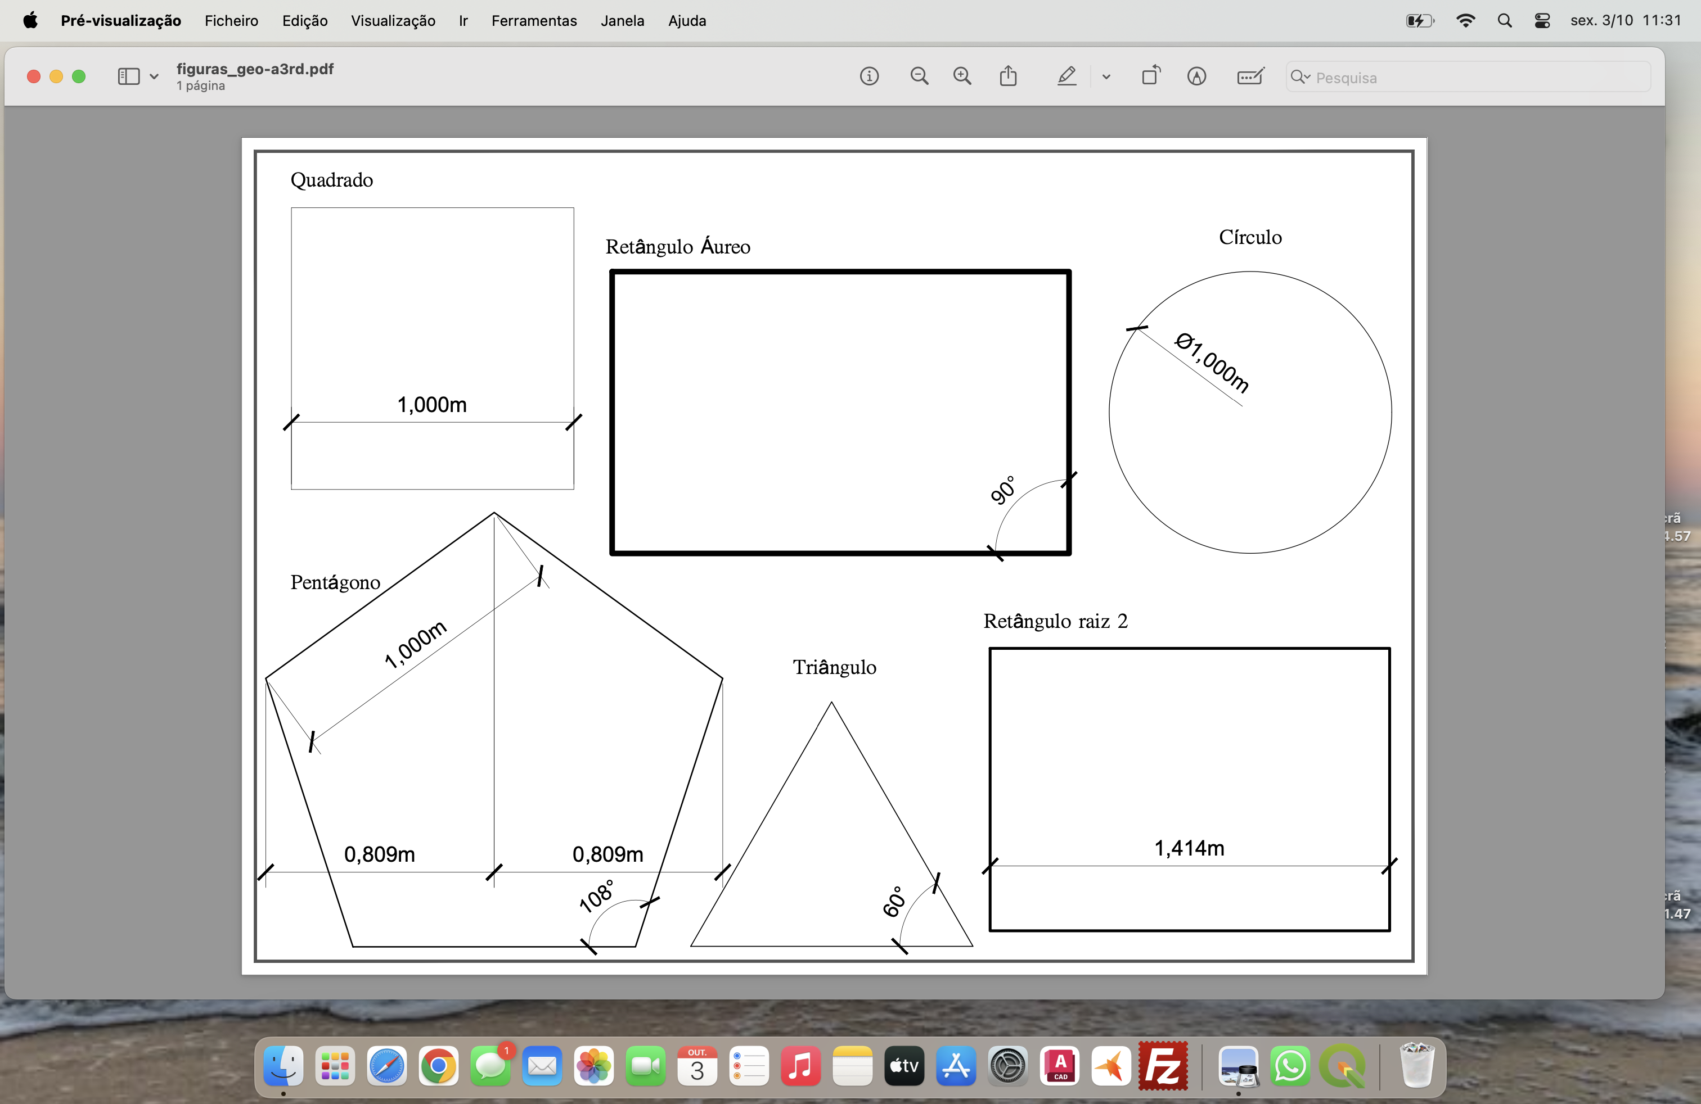Open macOS Control Center in menu bar
Screen dimensions: 1701x1104
click(1542, 21)
